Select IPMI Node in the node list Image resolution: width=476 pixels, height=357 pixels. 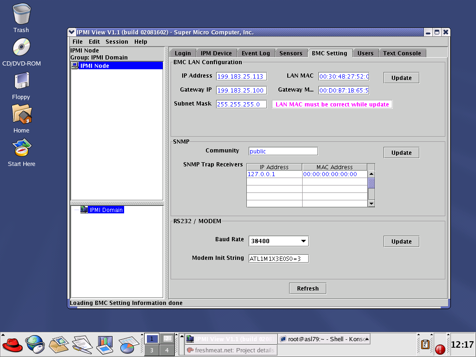(117, 66)
